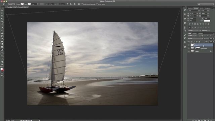This screenshot has height=121, width=215.
Task: Select the Lasso tool
Action: (2, 16)
